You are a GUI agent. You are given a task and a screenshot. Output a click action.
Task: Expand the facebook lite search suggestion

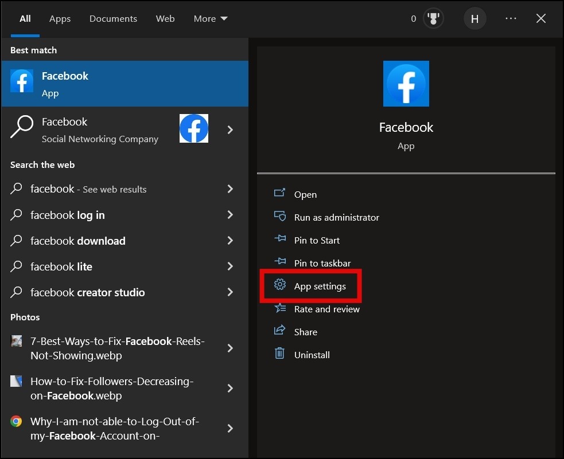point(230,266)
